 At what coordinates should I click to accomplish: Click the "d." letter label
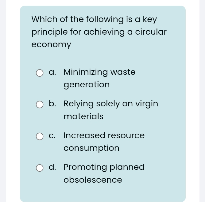pyautogui.click(x=52, y=167)
